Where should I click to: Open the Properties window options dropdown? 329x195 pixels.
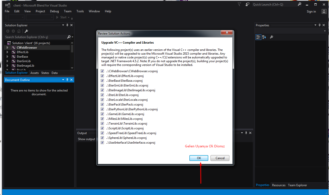[315, 25]
